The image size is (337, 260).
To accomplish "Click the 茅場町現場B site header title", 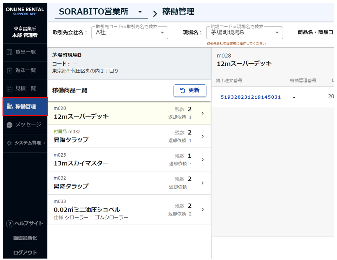I will (67, 55).
